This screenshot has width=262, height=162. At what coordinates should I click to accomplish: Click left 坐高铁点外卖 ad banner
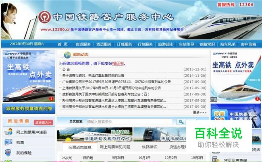(x=29, y=76)
